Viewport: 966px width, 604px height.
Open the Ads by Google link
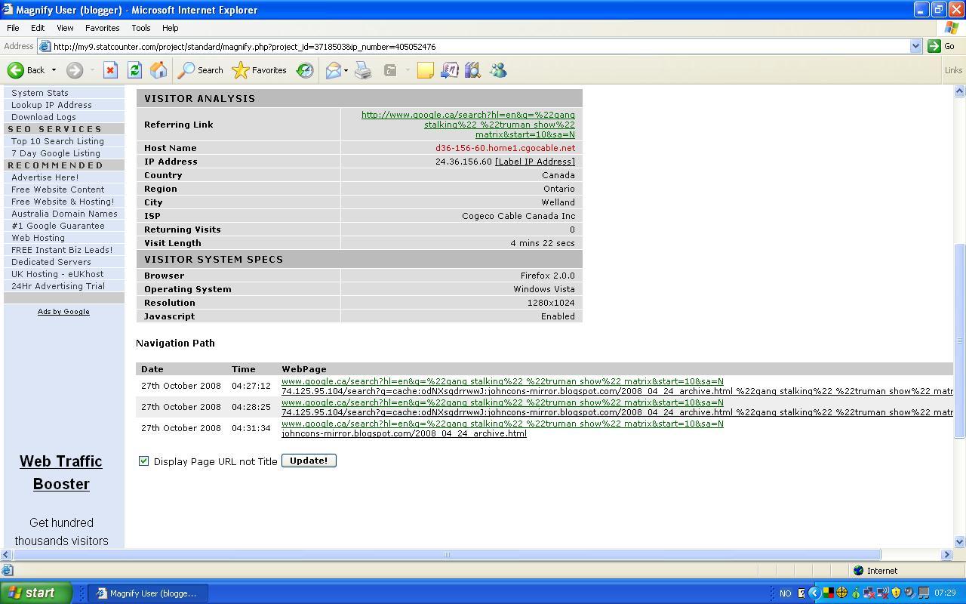63,311
